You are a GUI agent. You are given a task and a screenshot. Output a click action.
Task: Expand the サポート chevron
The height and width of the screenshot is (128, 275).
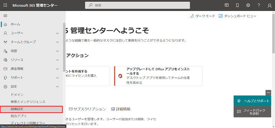tap(57, 78)
